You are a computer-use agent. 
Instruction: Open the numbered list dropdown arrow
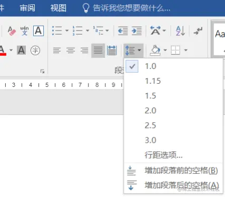click(x=87, y=31)
